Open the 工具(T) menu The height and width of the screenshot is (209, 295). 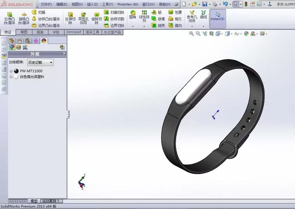108,4
